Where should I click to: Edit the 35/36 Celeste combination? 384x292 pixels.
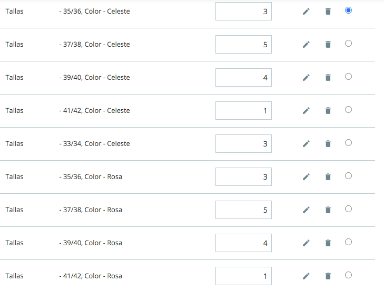(306, 11)
